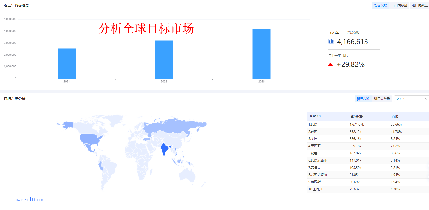Click the 2.越南 row in TOP 10 table
429x210 pixels.
313,132
